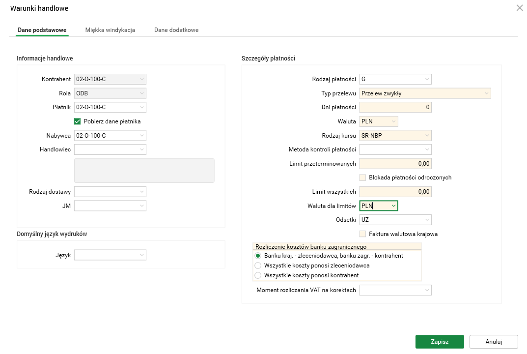Select Wszystkie koszty ponosi zleceniodawca option
Image resolution: width=527 pixels, height=354 pixels.
pyautogui.click(x=258, y=265)
